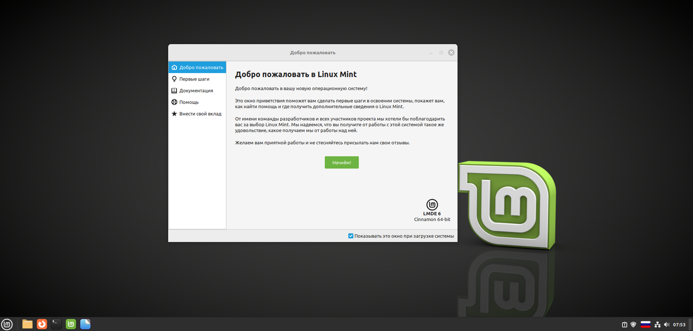Open the terminal from the panel
The image size is (693, 331).
click(56, 324)
